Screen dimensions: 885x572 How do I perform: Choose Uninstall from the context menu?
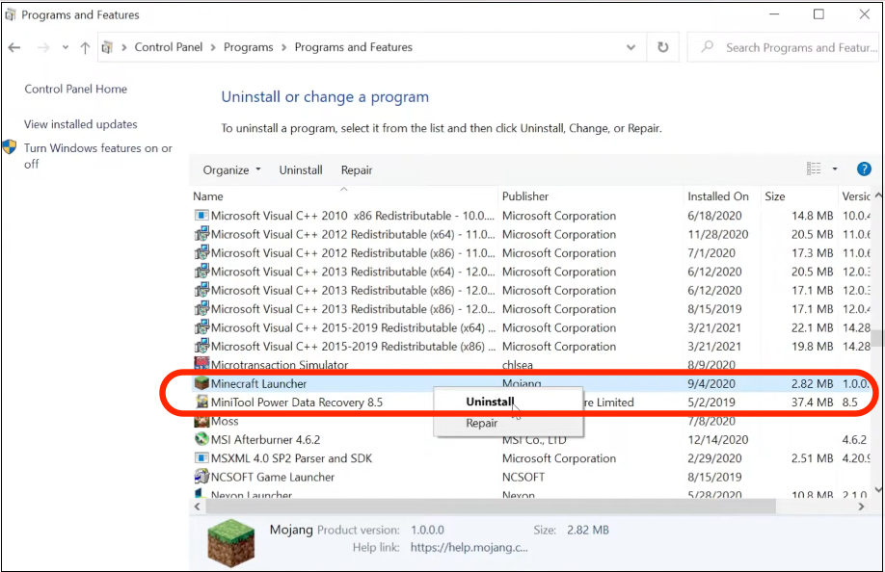490,402
